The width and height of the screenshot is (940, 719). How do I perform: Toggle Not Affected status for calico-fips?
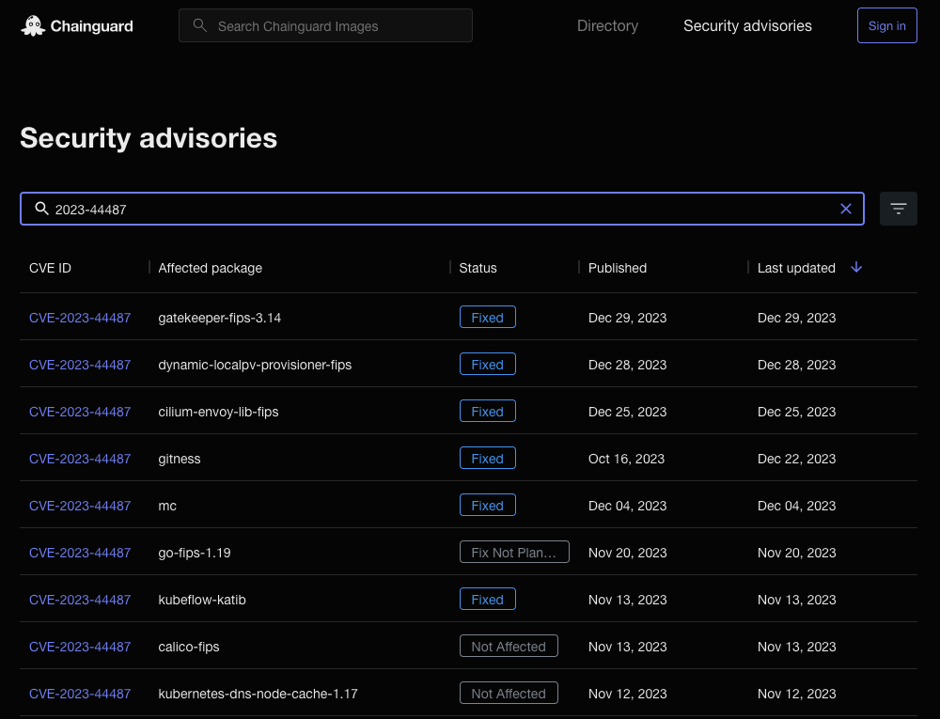(509, 646)
